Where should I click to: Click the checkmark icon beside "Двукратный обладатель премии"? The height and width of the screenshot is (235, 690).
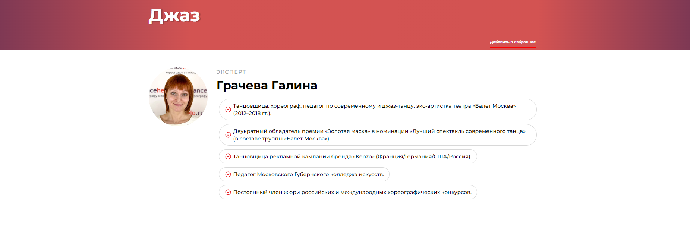228,135
